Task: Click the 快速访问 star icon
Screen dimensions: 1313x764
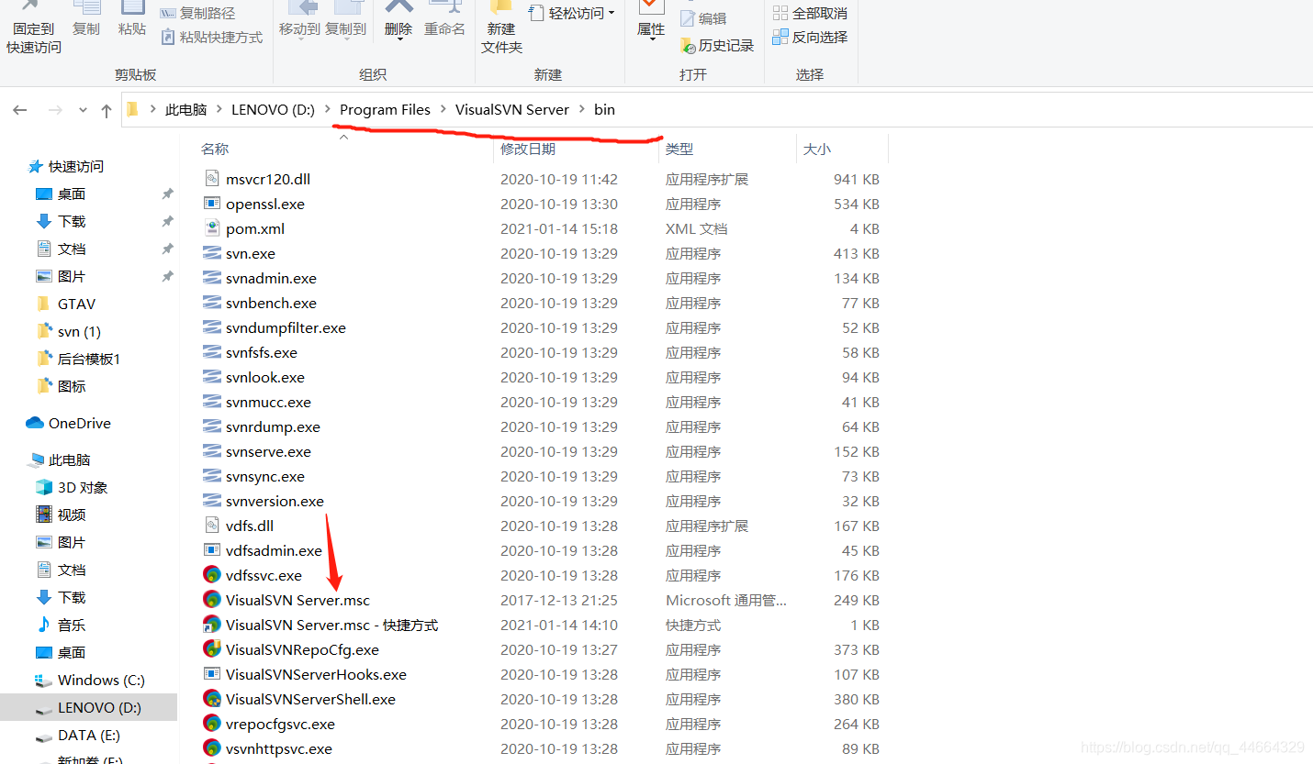Action: point(35,166)
